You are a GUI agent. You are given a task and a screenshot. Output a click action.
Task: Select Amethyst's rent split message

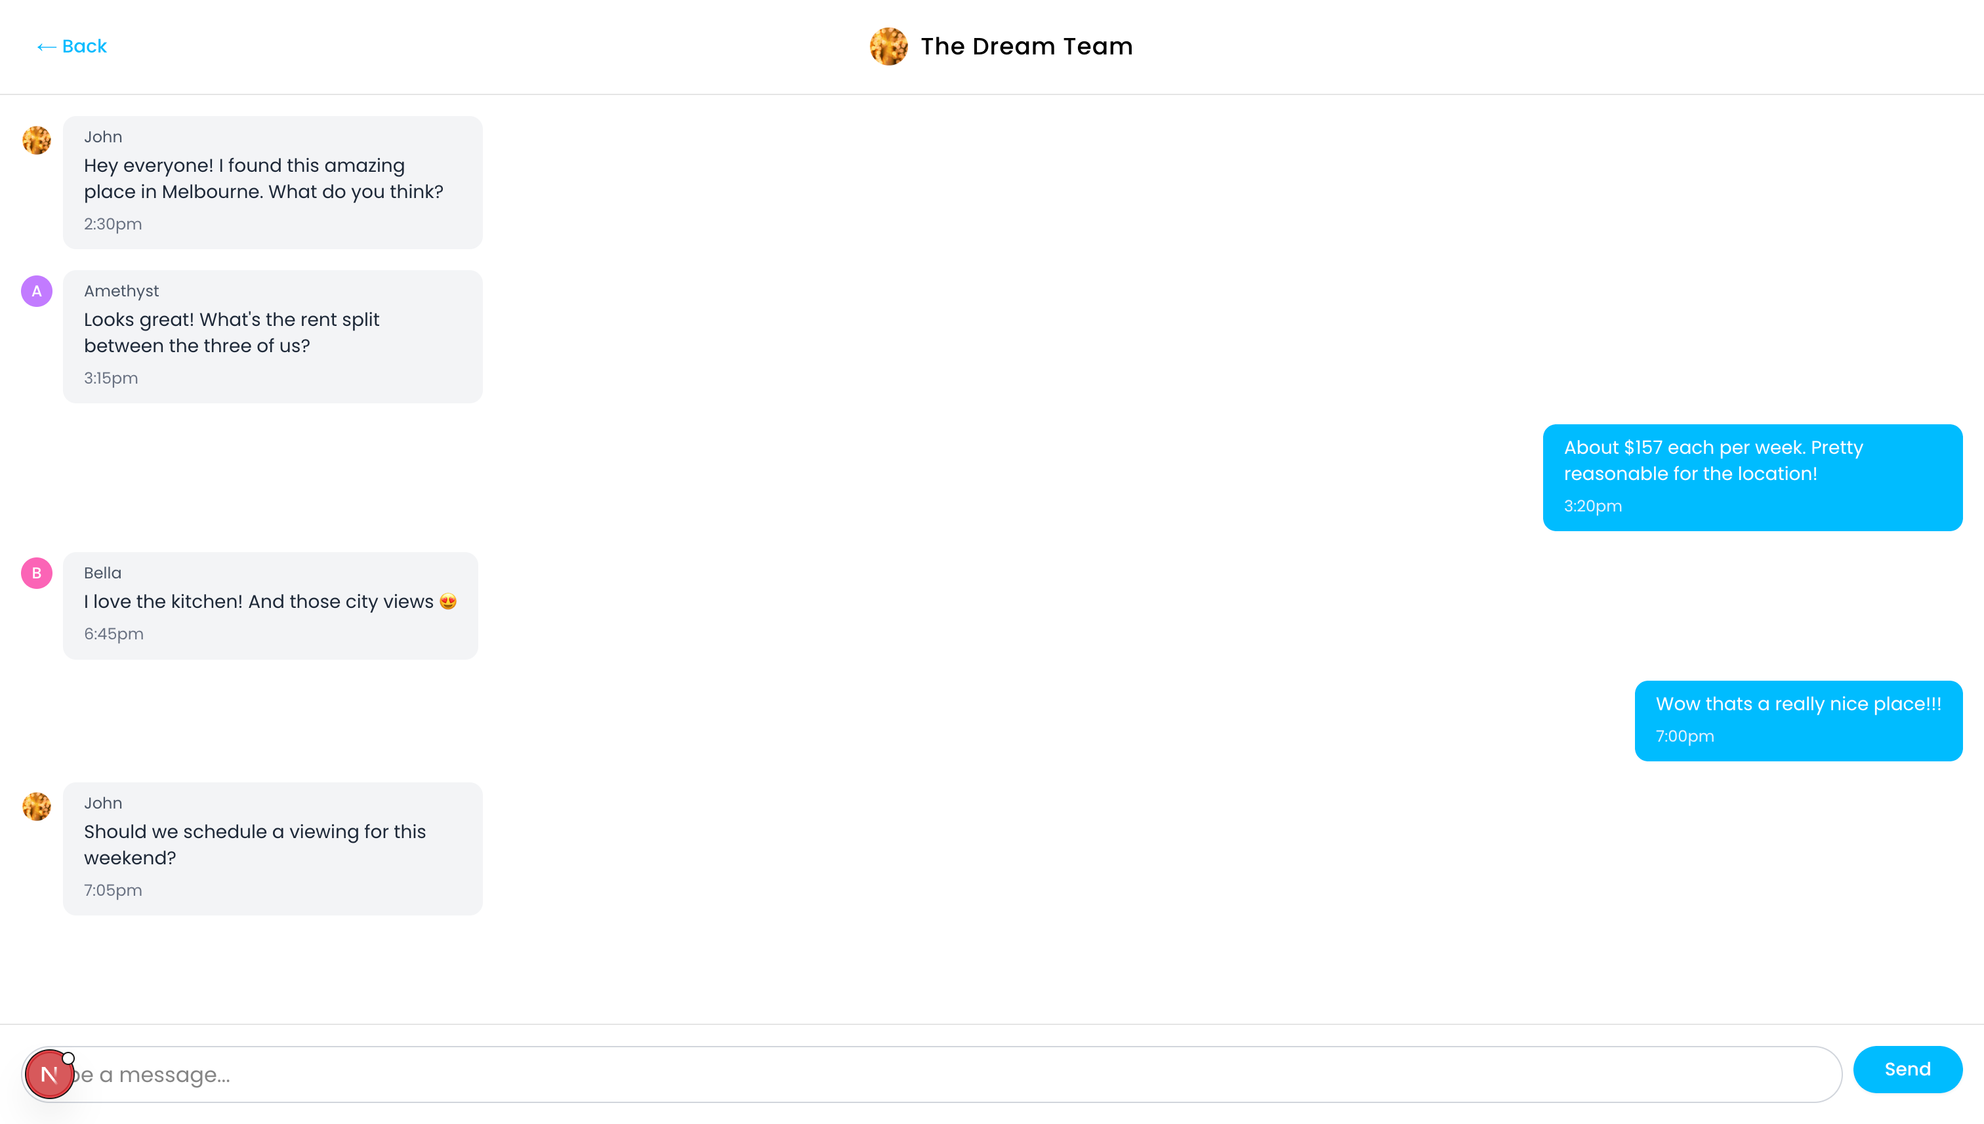coord(272,336)
